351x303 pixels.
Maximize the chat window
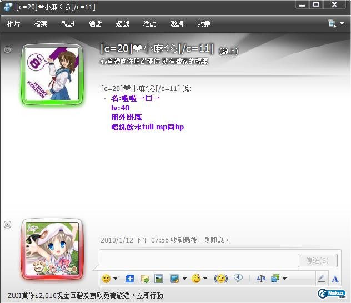(x=316, y=4)
